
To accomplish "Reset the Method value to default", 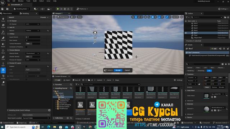I will point(48,31).
